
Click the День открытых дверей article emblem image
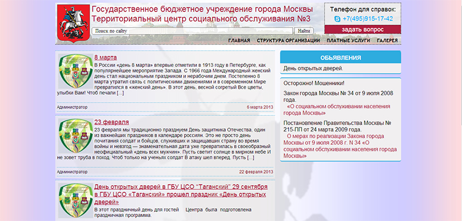pos(76,200)
